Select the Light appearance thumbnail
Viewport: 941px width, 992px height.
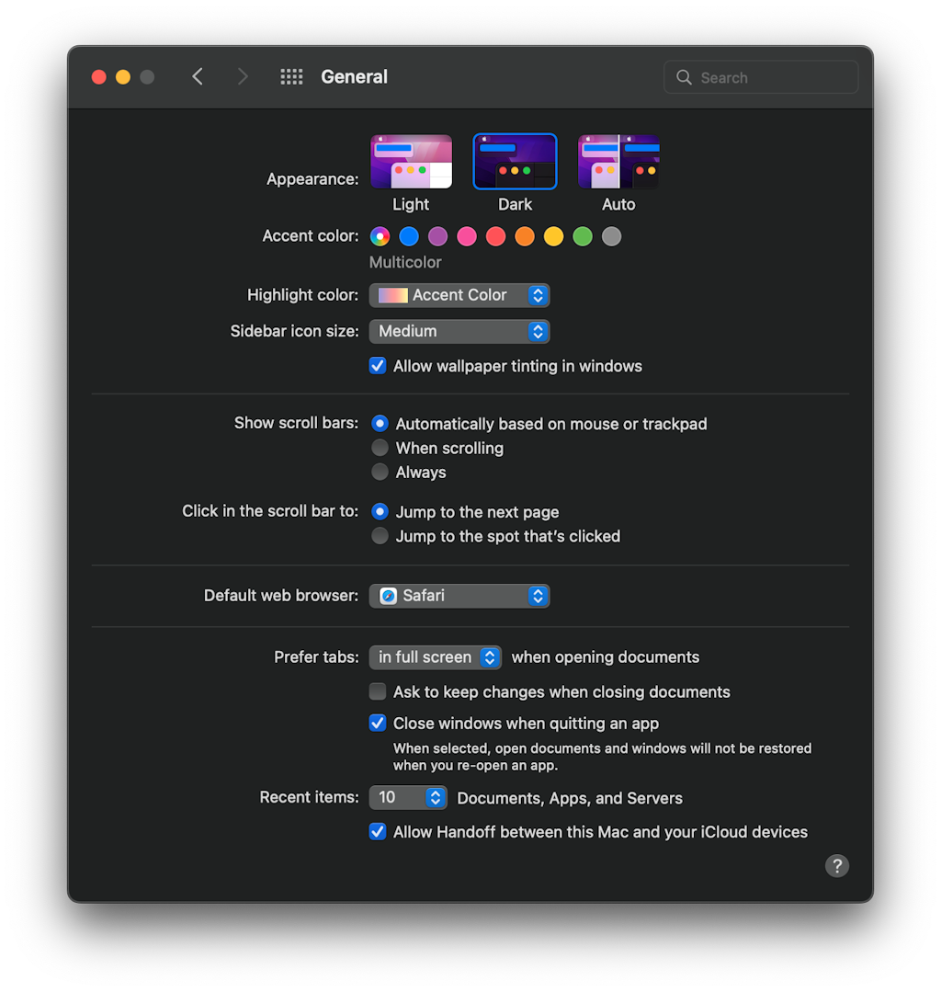[x=411, y=162]
